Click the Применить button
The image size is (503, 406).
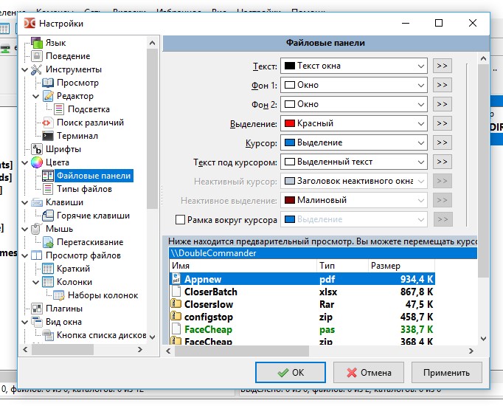coord(446,373)
